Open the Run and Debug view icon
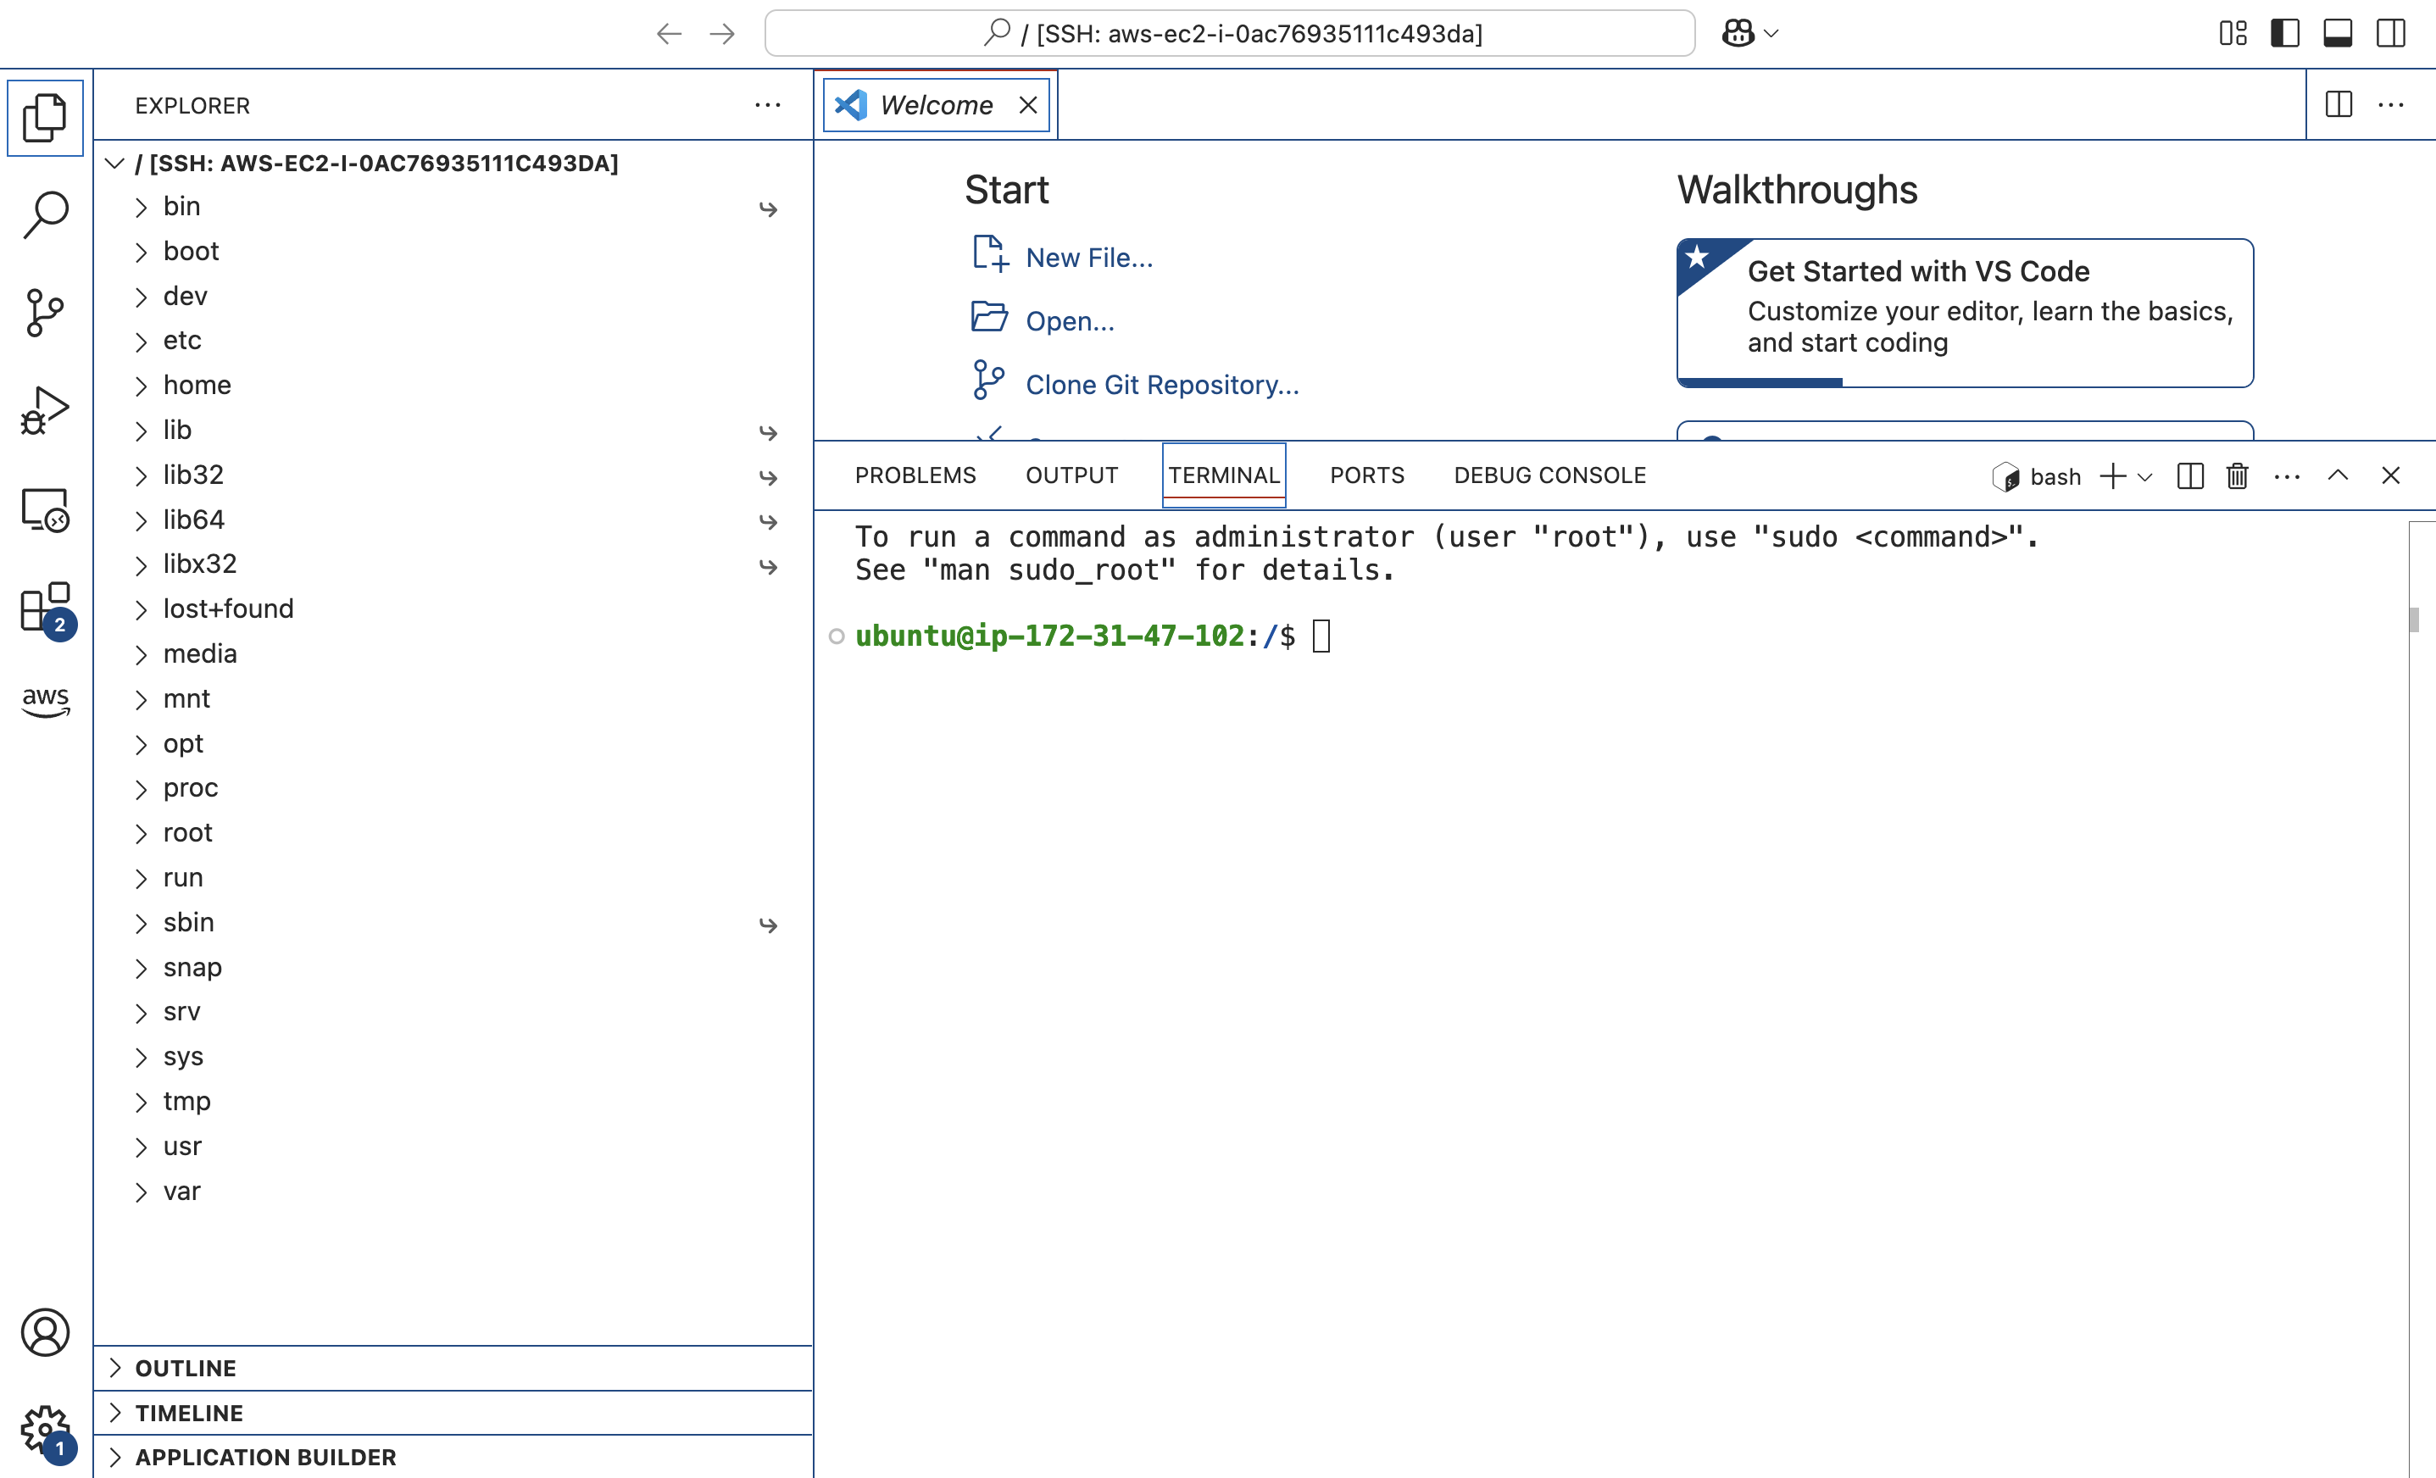The height and width of the screenshot is (1478, 2436). [44, 411]
